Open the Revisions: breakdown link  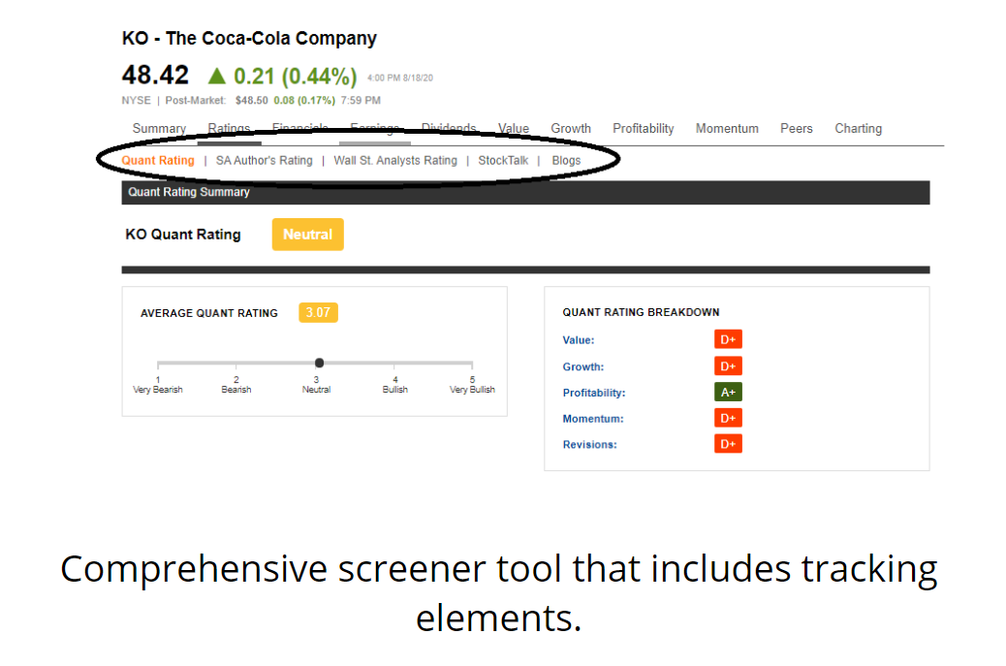click(x=589, y=445)
